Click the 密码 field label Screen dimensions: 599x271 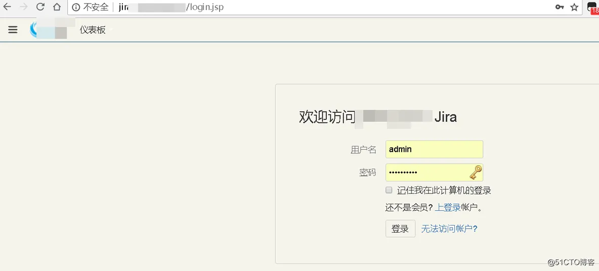(x=367, y=173)
